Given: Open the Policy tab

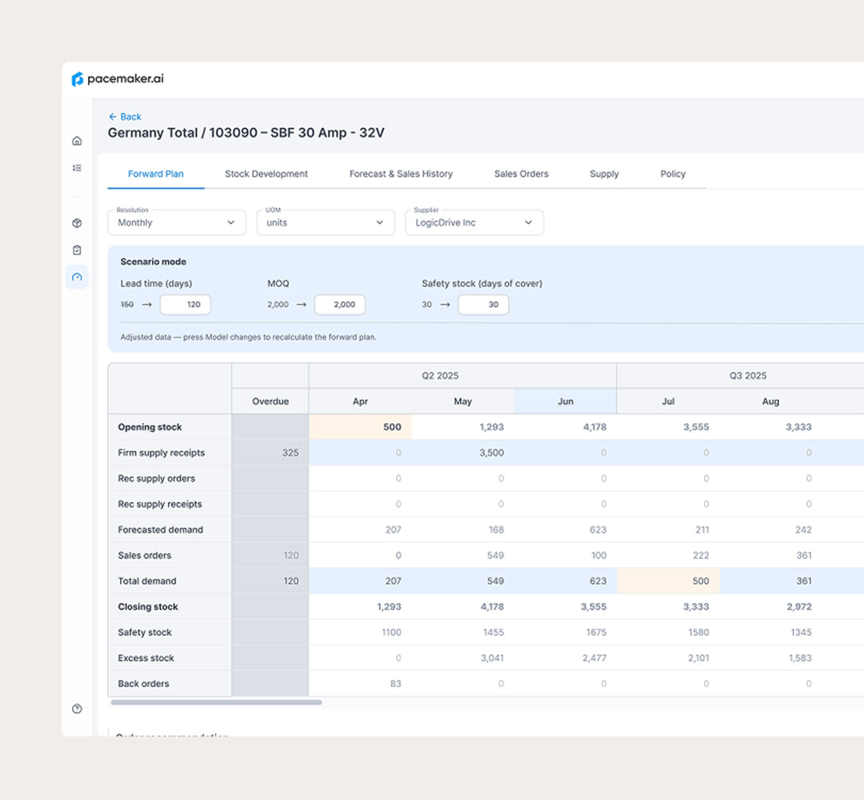Looking at the screenshot, I should click(x=673, y=174).
